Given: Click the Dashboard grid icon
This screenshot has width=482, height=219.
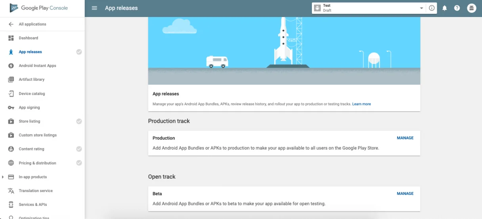Looking at the screenshot, I should [x=11, y=38].
